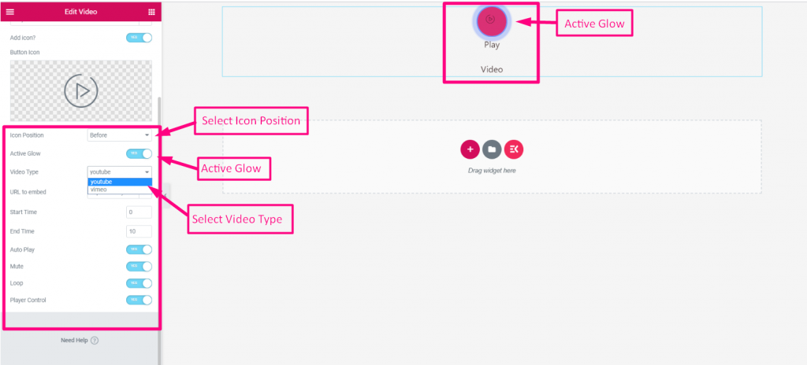This screenshot has height=365, width=807.
Task: Toggle the Mute switch
Action: point(139,267)
